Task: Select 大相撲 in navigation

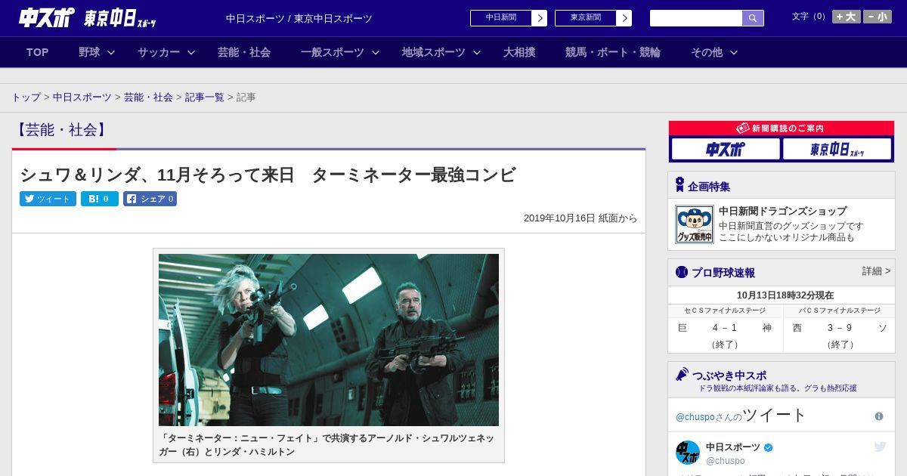Action: 519,52
